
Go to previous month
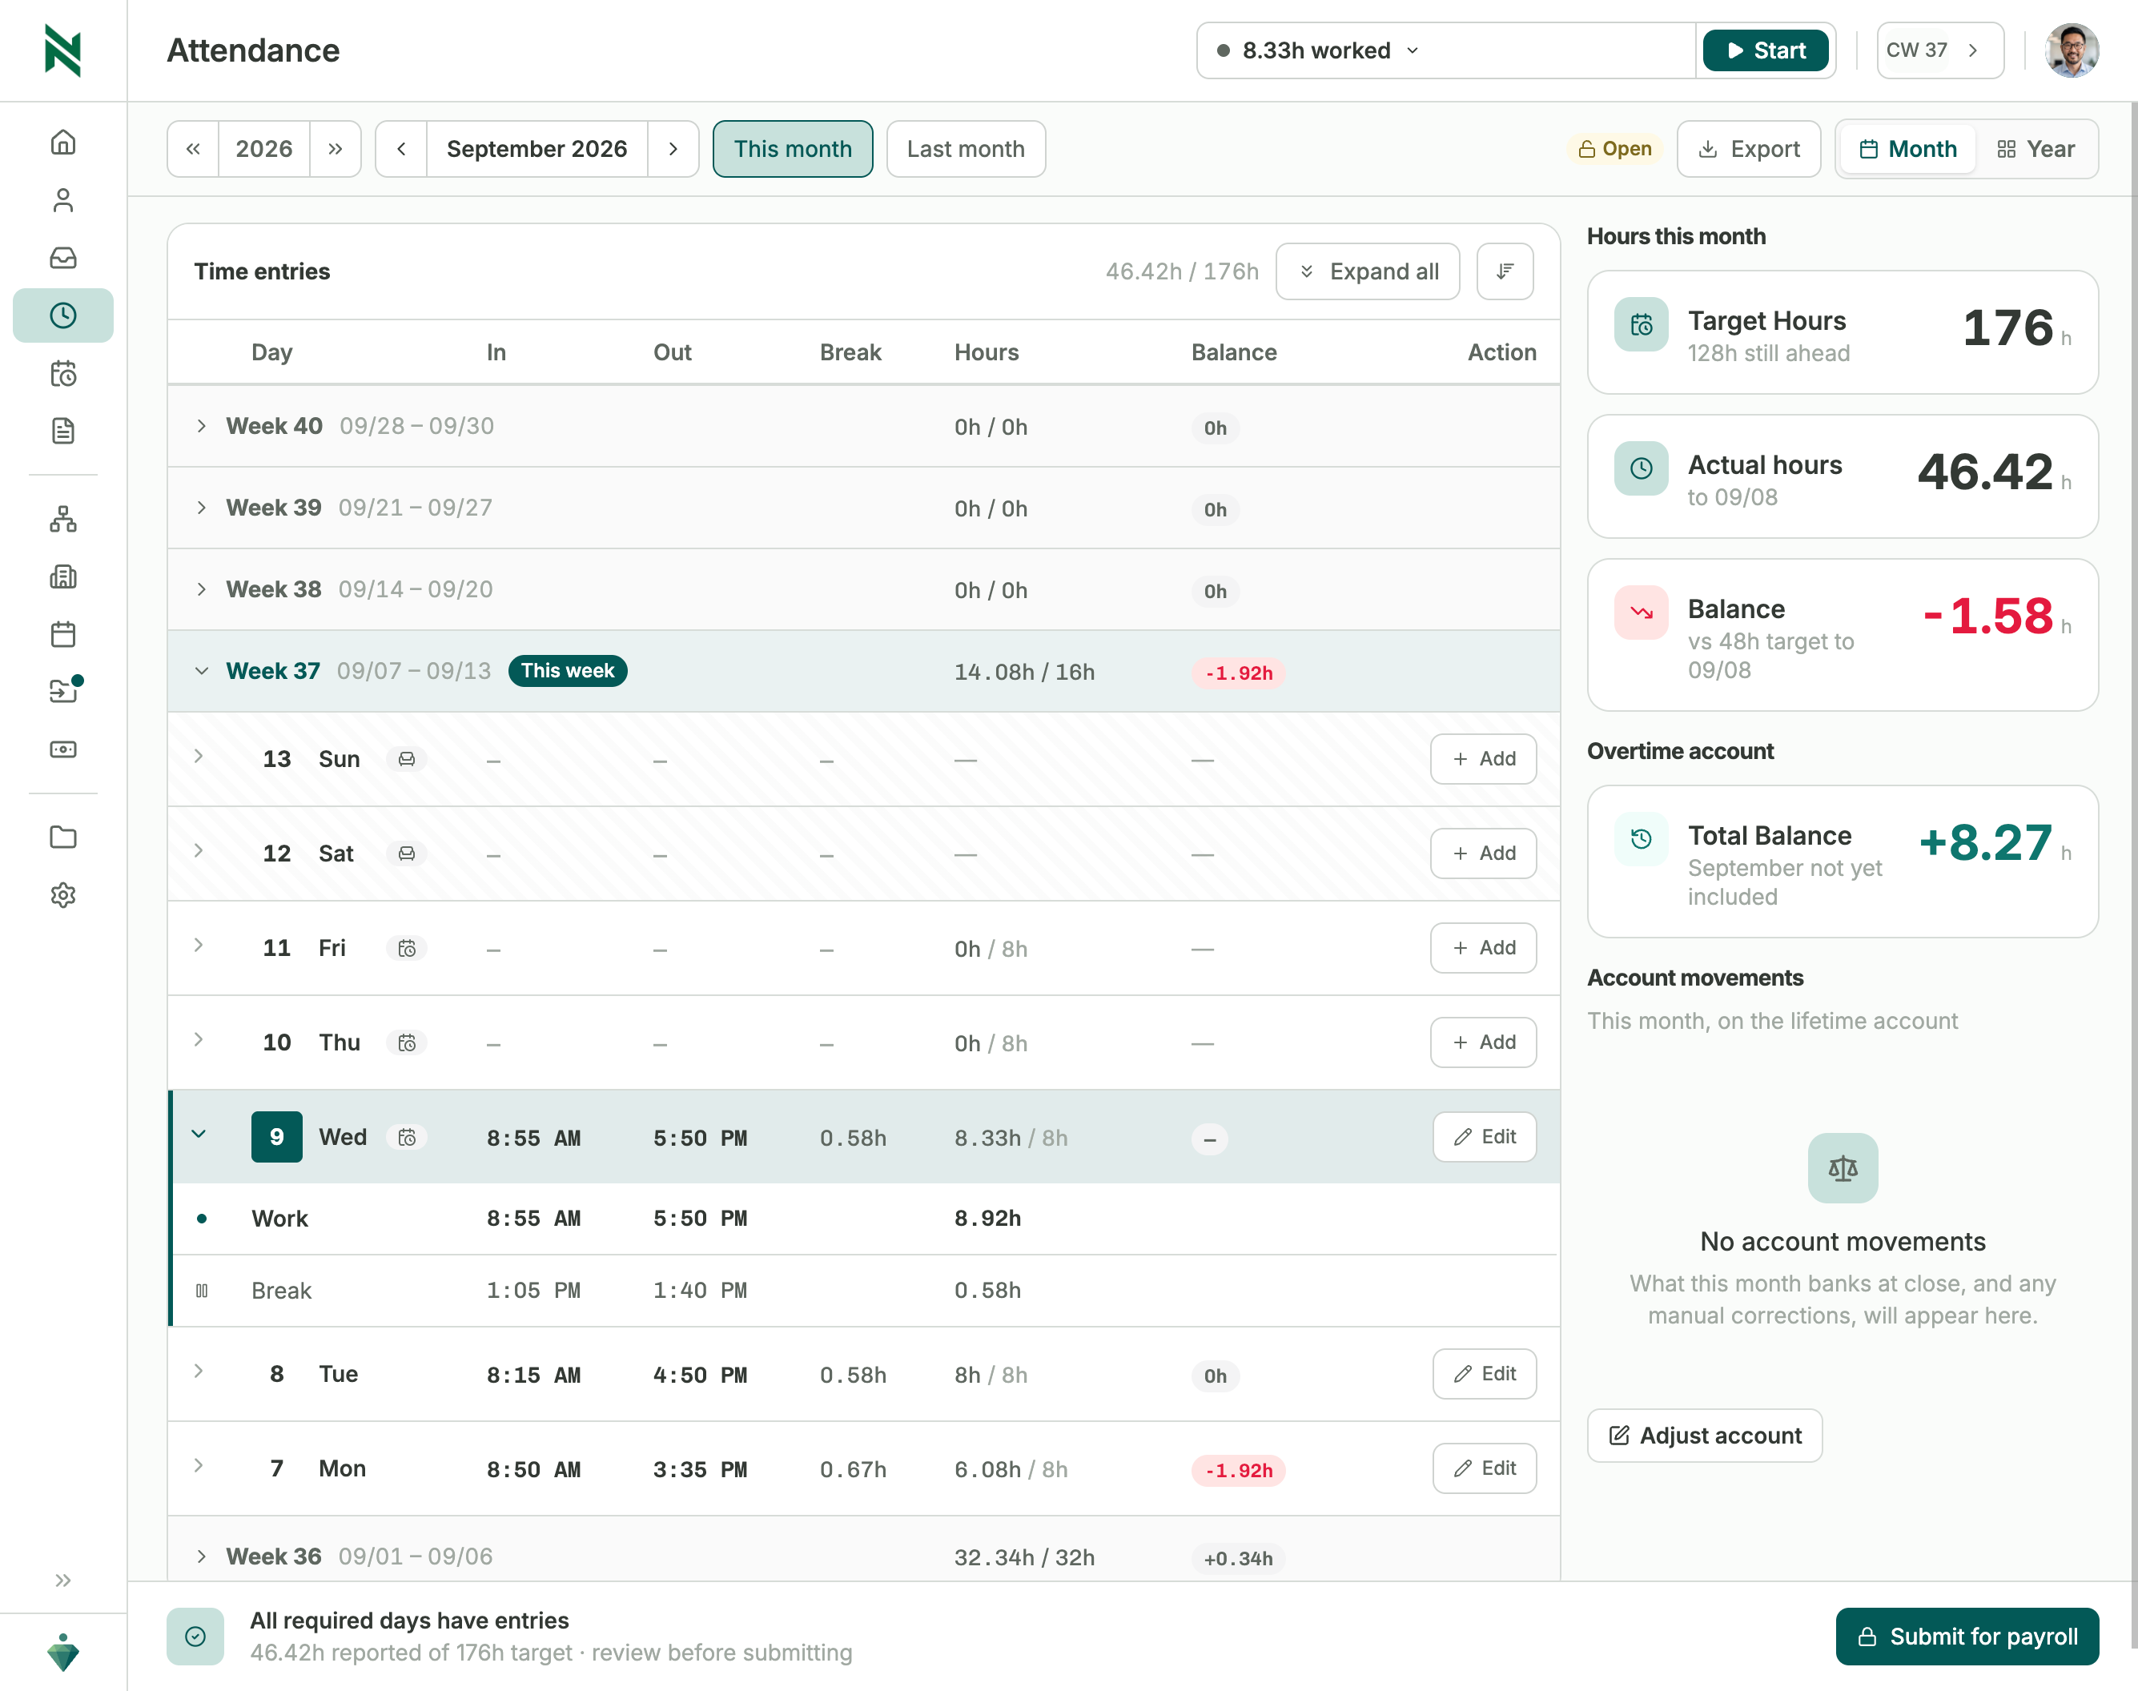[x=401, y=150]
